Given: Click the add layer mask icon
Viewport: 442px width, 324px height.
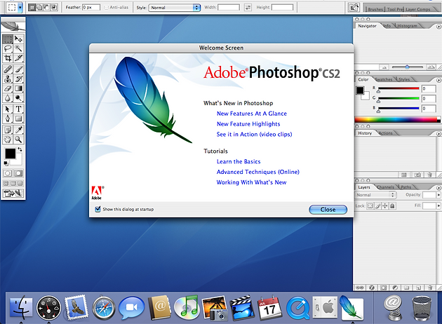Looking at the screenshot, I should click(383, 288).
